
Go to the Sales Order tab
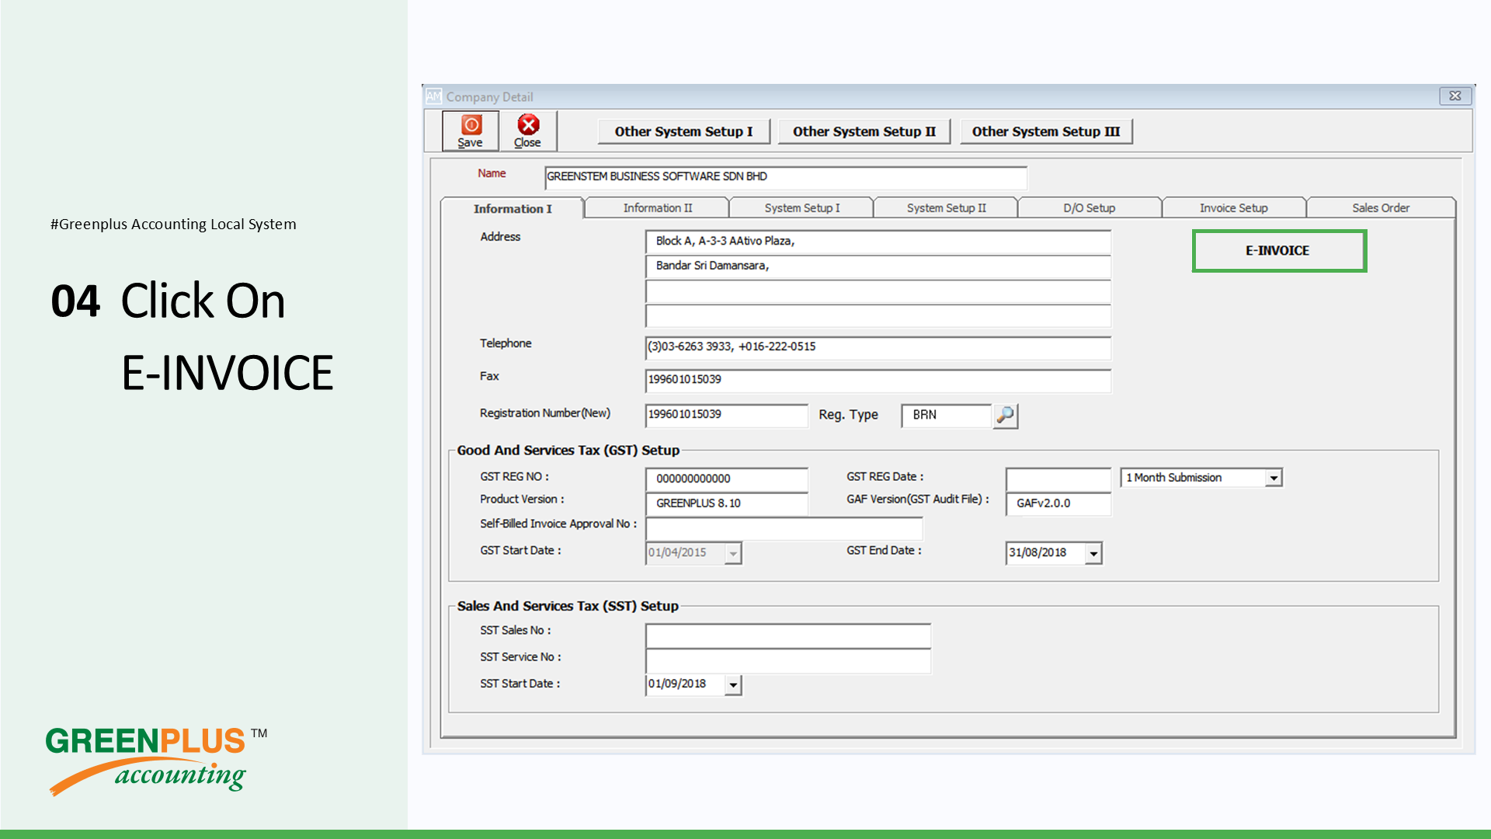(x=1381, y=207)
